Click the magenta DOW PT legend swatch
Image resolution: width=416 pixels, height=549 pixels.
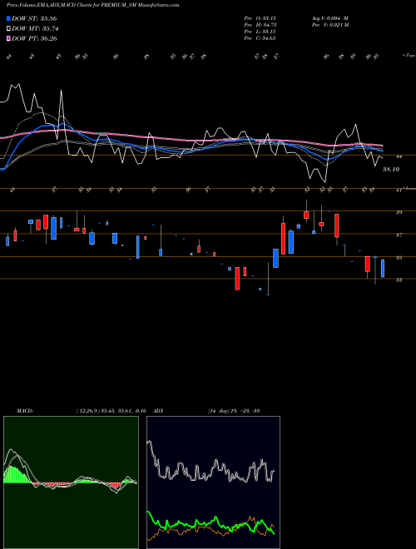(x=8, y=38)
